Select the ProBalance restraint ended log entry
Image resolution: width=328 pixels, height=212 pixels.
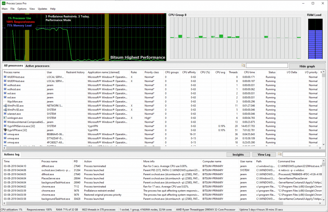tap(162, 191)
